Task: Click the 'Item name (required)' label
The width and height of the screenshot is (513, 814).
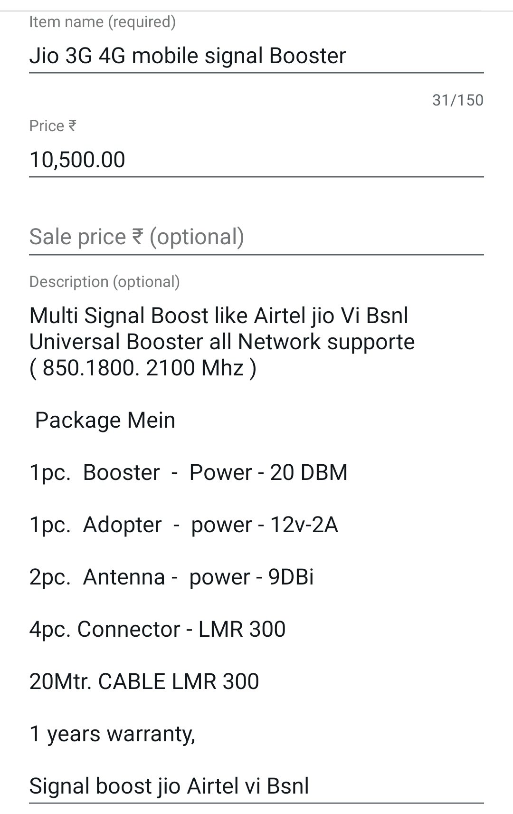Action: click(x=102, y=22)
